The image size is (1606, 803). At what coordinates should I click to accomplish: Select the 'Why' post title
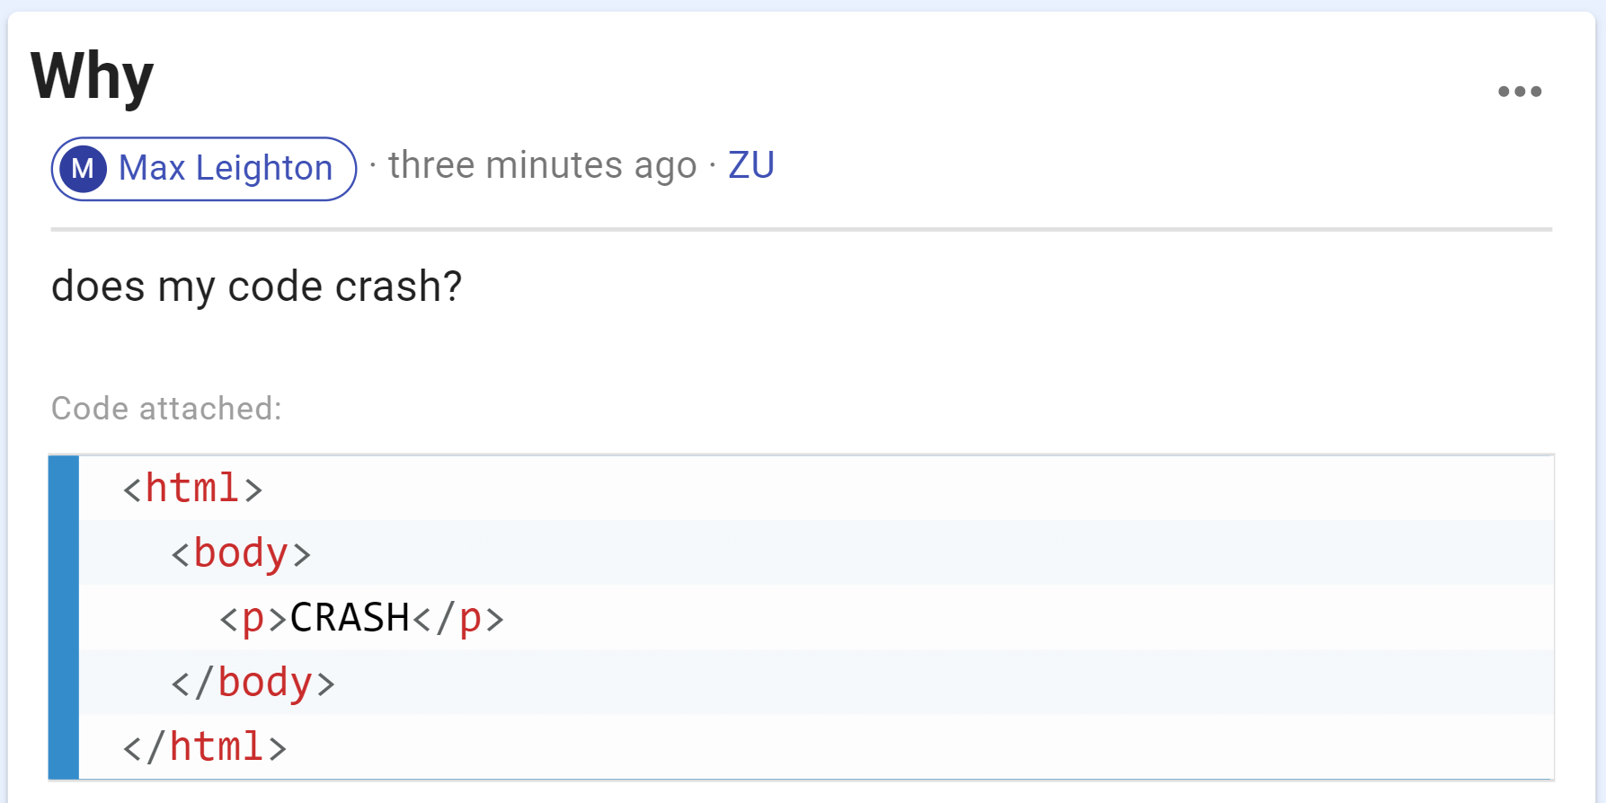[x=93, y=76]
